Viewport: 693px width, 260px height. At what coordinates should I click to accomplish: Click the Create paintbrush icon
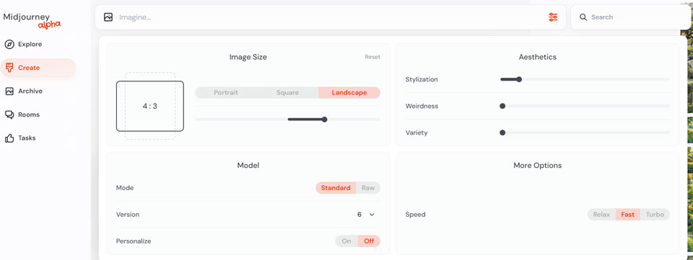pos(9,68)
